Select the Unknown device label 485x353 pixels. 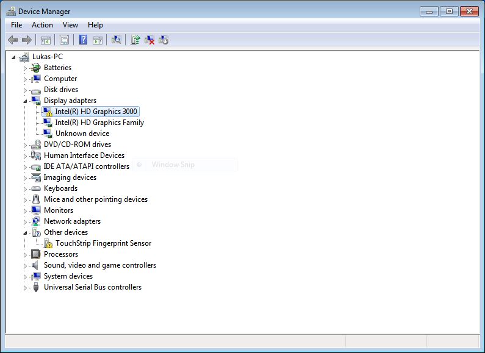[82, 134]
